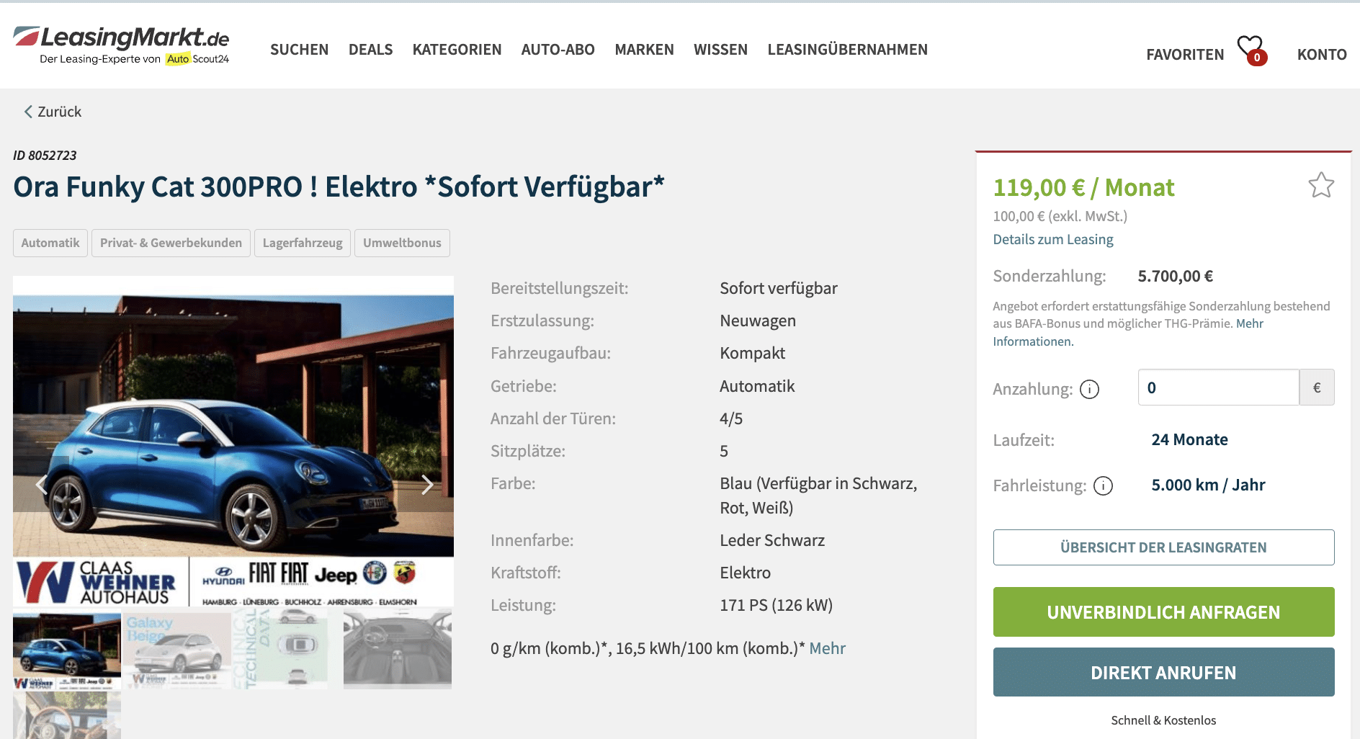1360x739 pixels.
Task: Open the Fahrleistung 5.000 km / Jahr selector
Action: tap(1208, 485)
